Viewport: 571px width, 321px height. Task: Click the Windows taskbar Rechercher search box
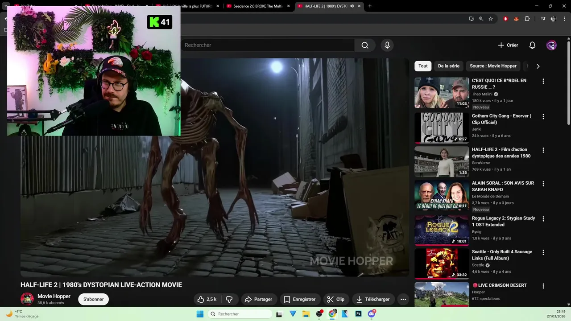tap(240, 314)
